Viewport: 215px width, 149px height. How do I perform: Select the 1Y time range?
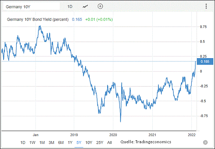point(70,143)
